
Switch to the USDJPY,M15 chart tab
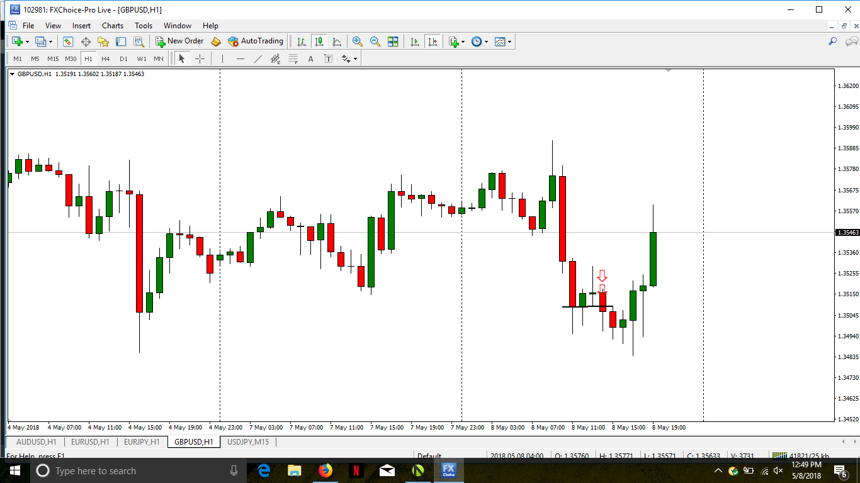point(248,442)
